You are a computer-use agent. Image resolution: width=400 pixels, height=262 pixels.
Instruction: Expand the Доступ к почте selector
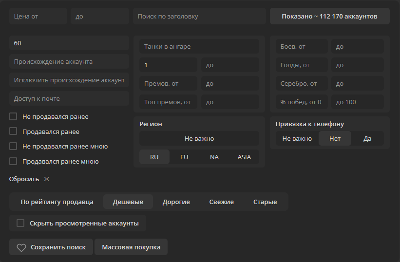(x=69, y=99)
